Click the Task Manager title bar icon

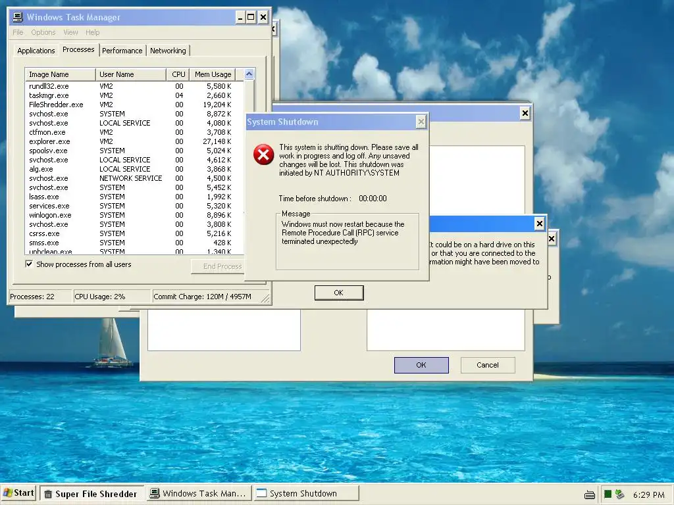click(18, 17)
